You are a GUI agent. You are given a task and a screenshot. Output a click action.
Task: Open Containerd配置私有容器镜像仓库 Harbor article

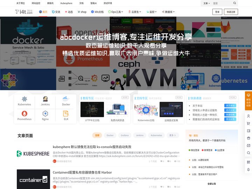tap(82, 172)
